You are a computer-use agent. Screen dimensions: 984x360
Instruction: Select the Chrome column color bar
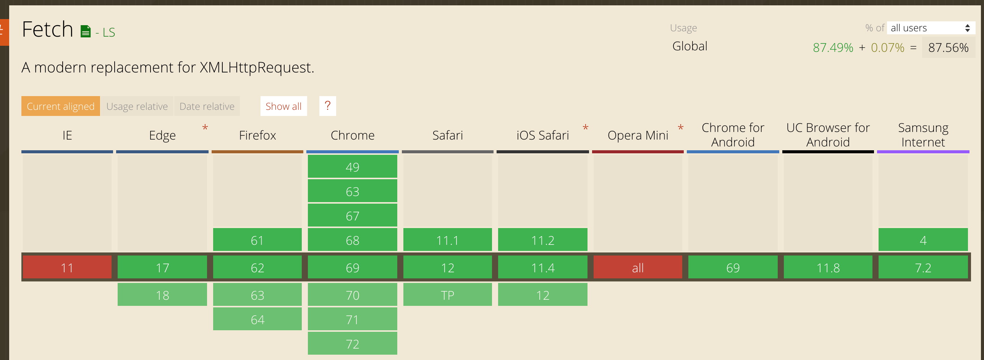coord(353,151)
